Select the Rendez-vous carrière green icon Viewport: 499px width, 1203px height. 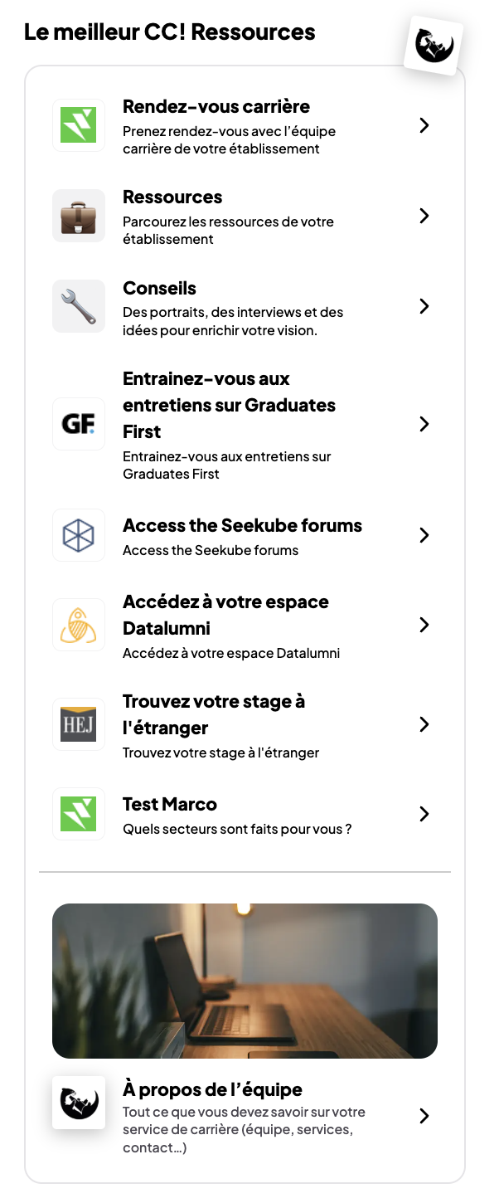point(78,125)
